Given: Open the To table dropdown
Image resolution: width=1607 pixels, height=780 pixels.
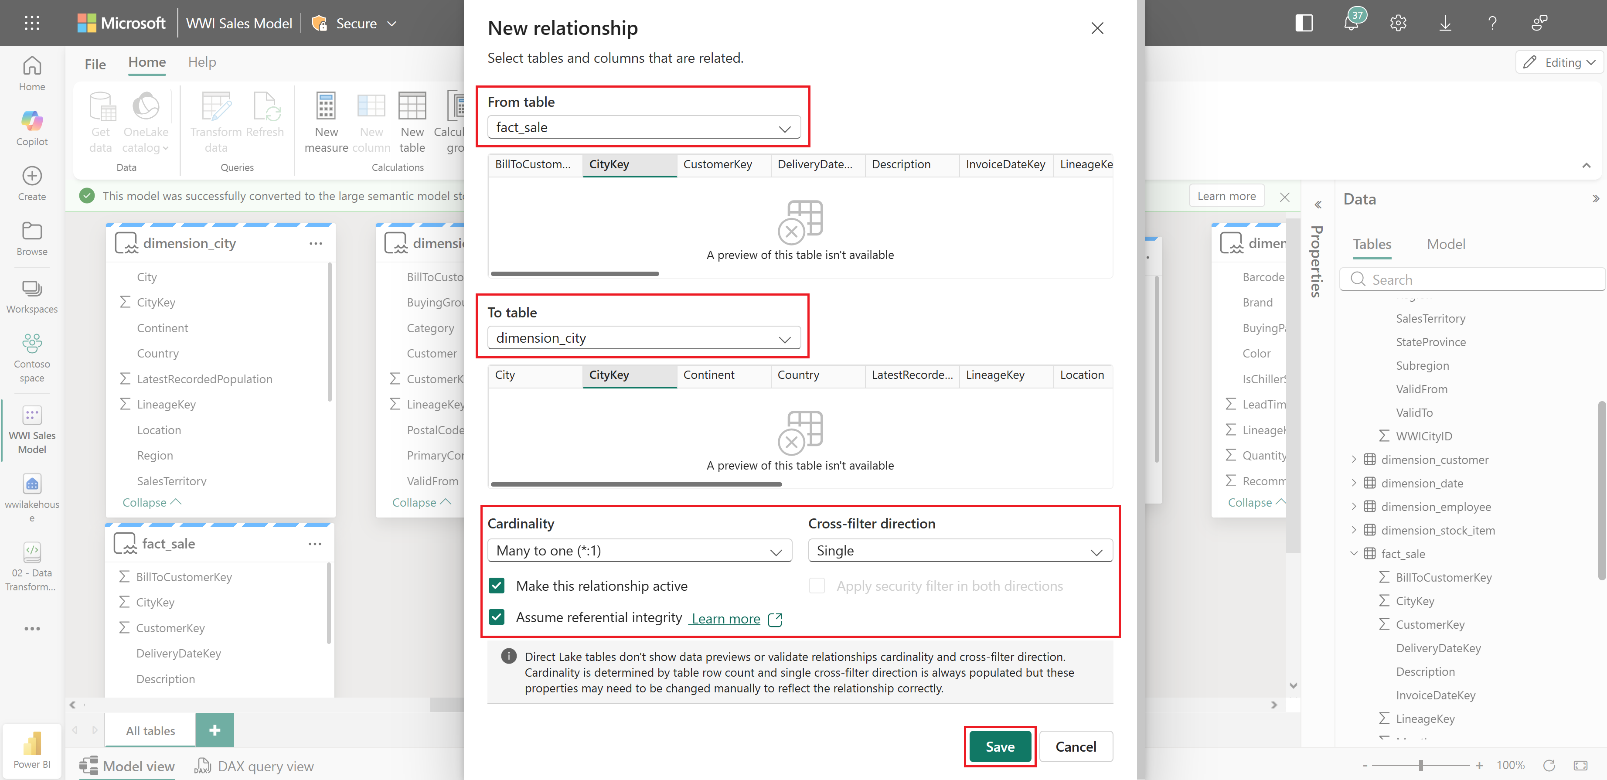Looking at the screenshot, I should 644,338.
